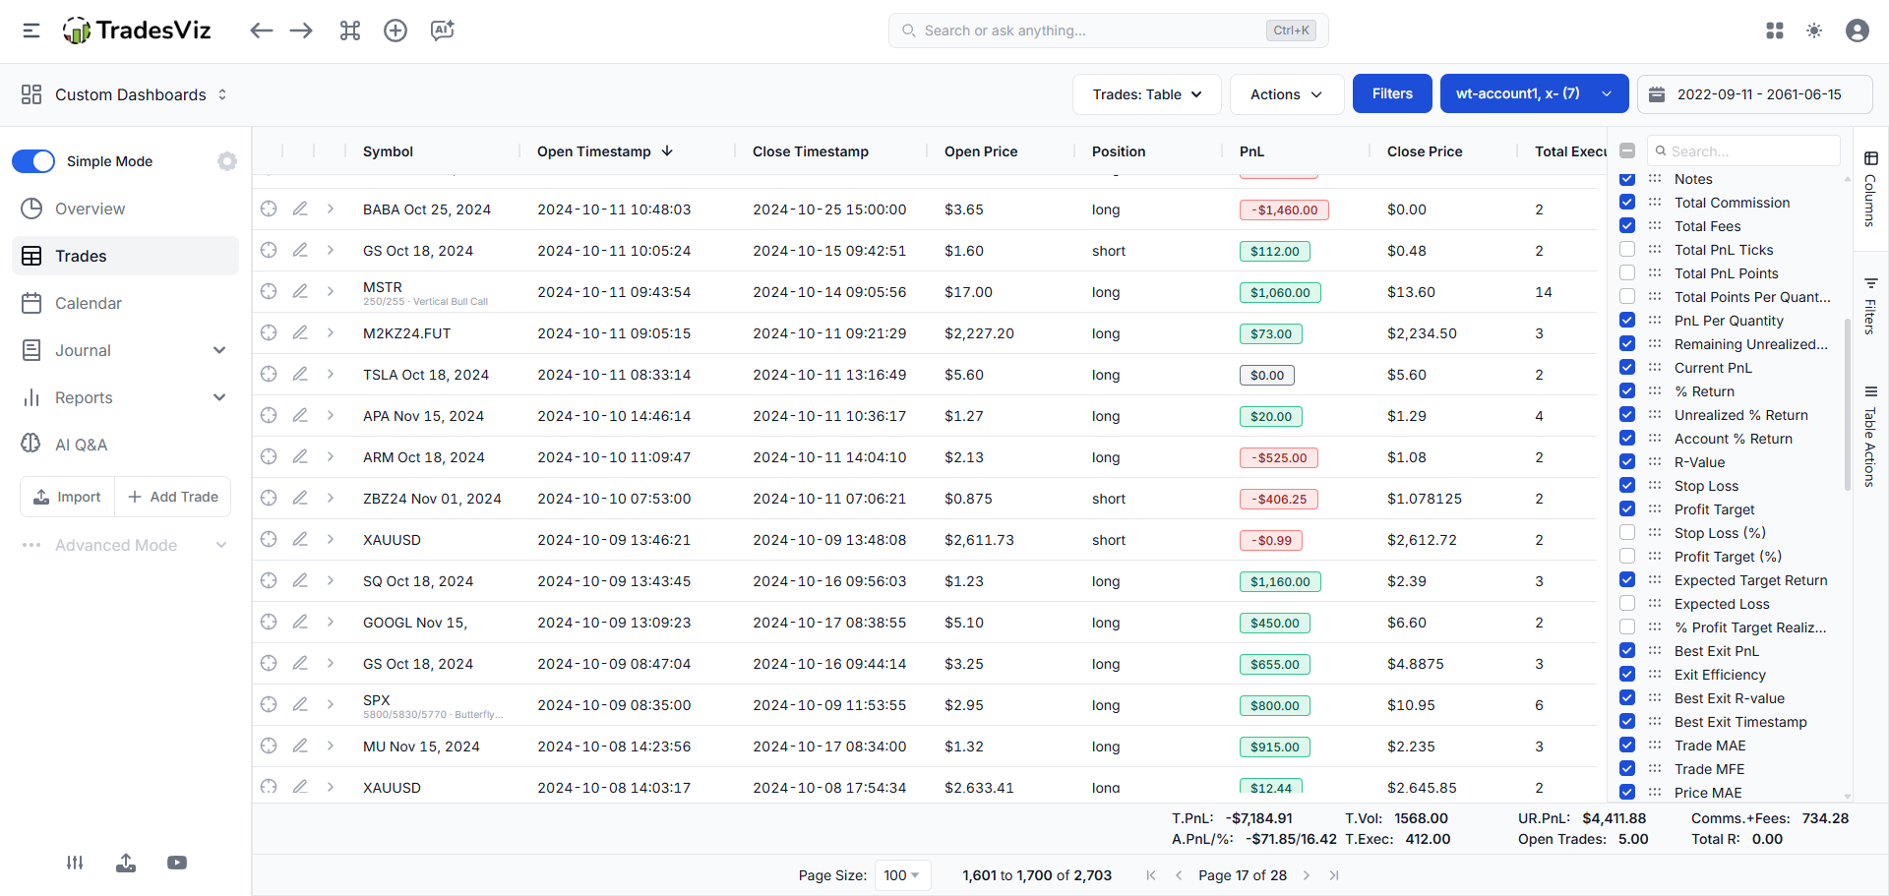Open the Columns side panel tab

[1870, 189]
